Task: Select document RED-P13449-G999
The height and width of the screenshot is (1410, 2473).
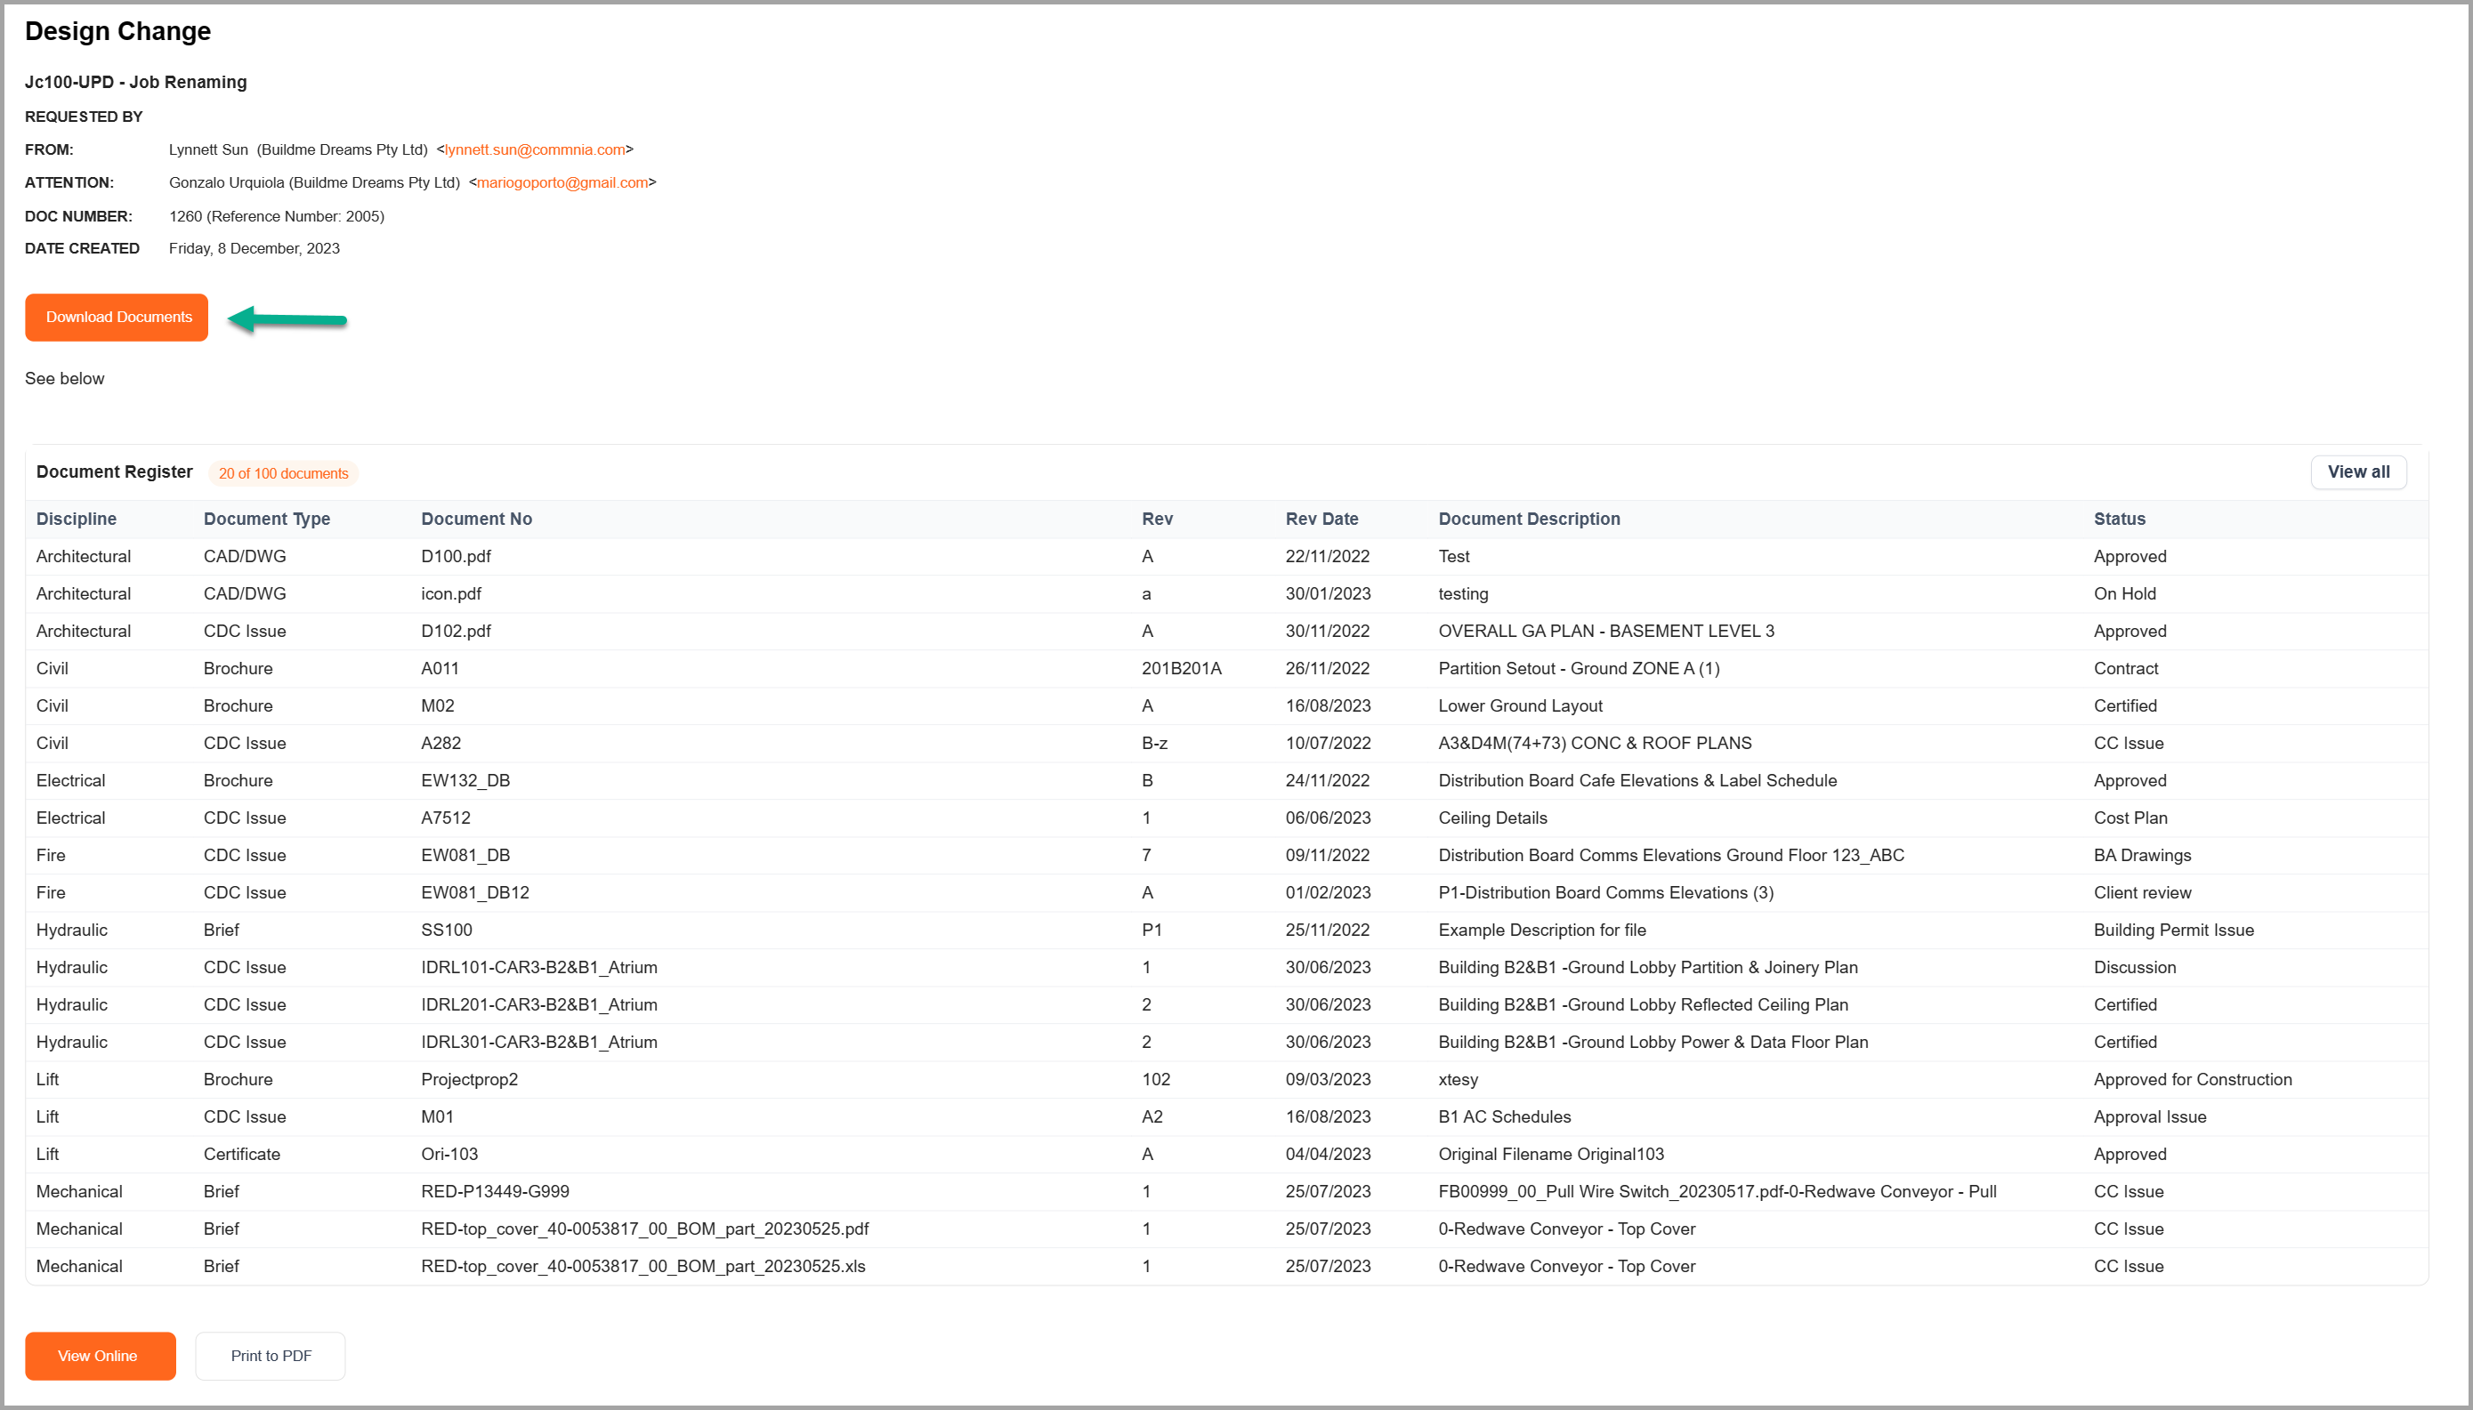Action: 495,1192
